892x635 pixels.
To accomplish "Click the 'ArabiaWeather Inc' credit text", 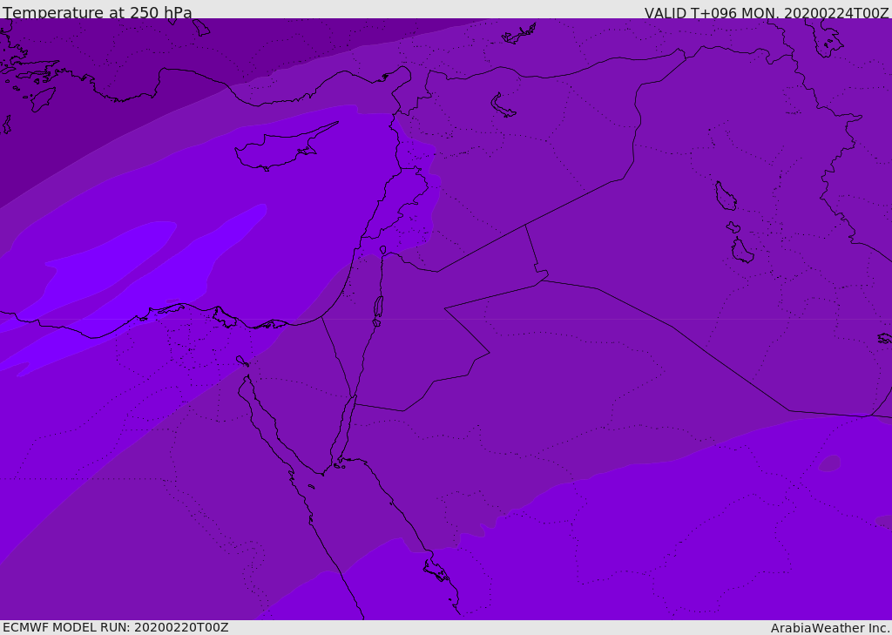I will point(830,628).
